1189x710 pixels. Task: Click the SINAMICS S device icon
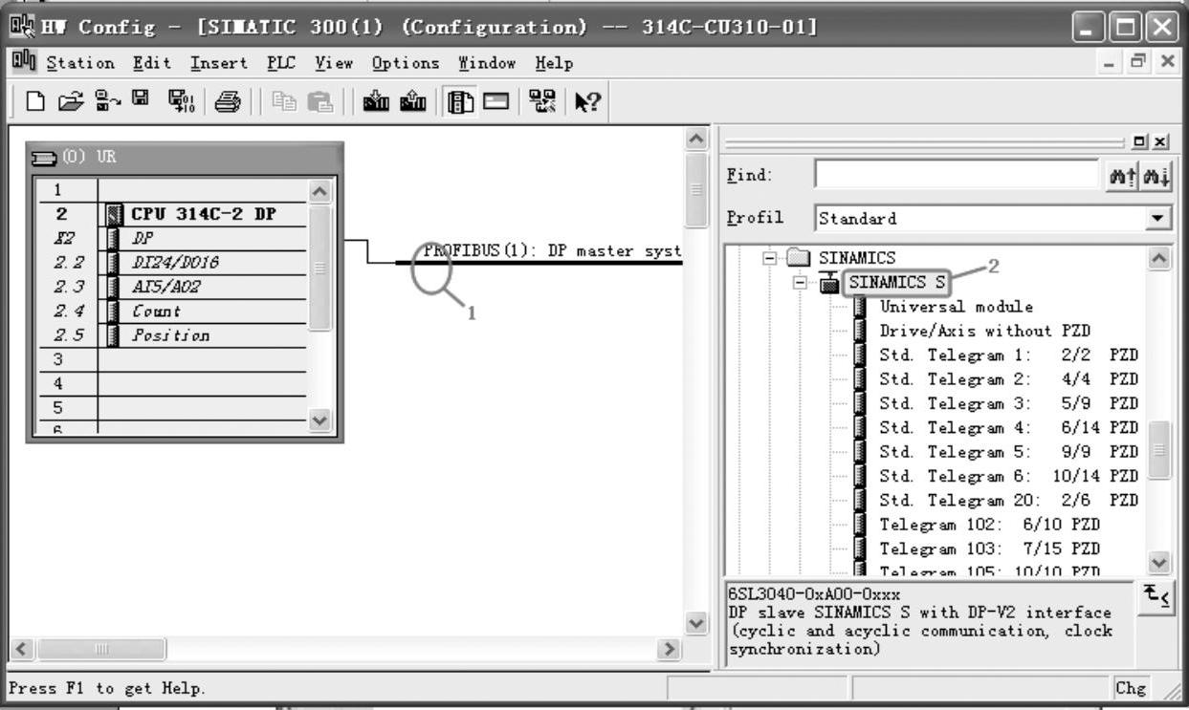click(831, 284)
